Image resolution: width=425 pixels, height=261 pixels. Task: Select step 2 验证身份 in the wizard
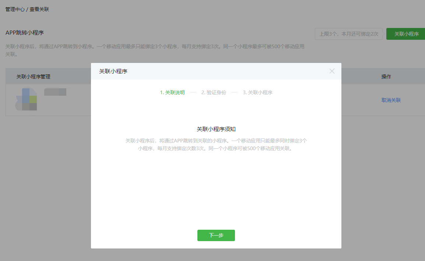[x=214, y=92]
